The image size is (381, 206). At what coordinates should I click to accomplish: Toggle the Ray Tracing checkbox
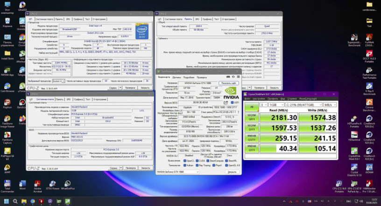click(197, 165)
